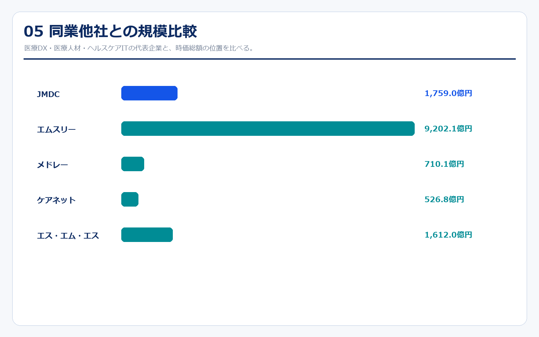
Task: Click the subtitle about 医療DX・医療人材
Action: pos(139,48)
